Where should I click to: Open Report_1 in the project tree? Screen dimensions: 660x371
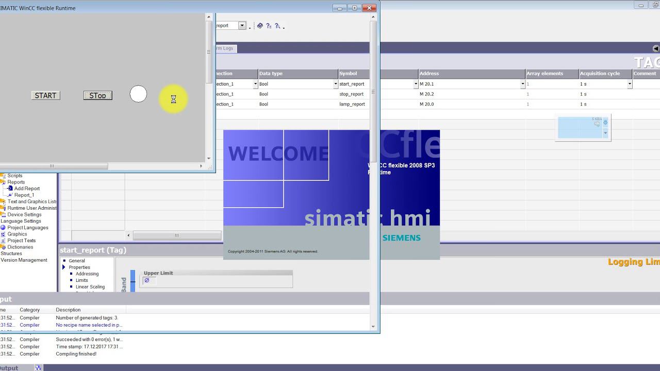(x=24, y=195)
